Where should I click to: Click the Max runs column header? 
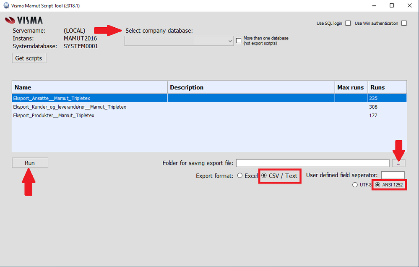351,87
